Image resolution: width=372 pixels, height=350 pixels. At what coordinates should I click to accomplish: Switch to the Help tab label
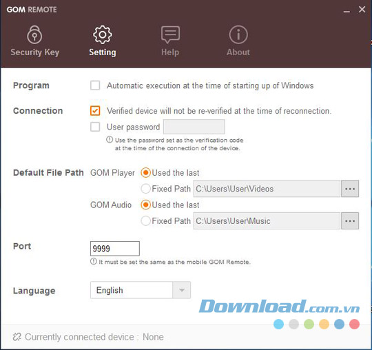pos(170,52)
